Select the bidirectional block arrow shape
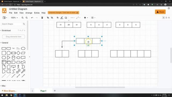This screenshot has height=97, width=172. (18, 71)
